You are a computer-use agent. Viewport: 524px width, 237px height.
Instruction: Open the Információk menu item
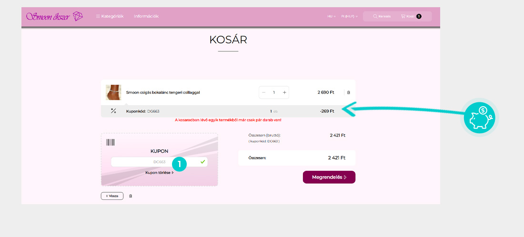(146, 16)
